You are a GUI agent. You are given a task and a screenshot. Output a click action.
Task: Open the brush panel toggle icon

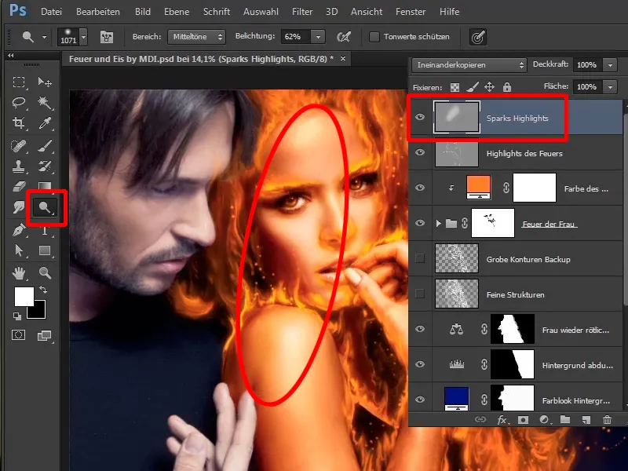107,37
